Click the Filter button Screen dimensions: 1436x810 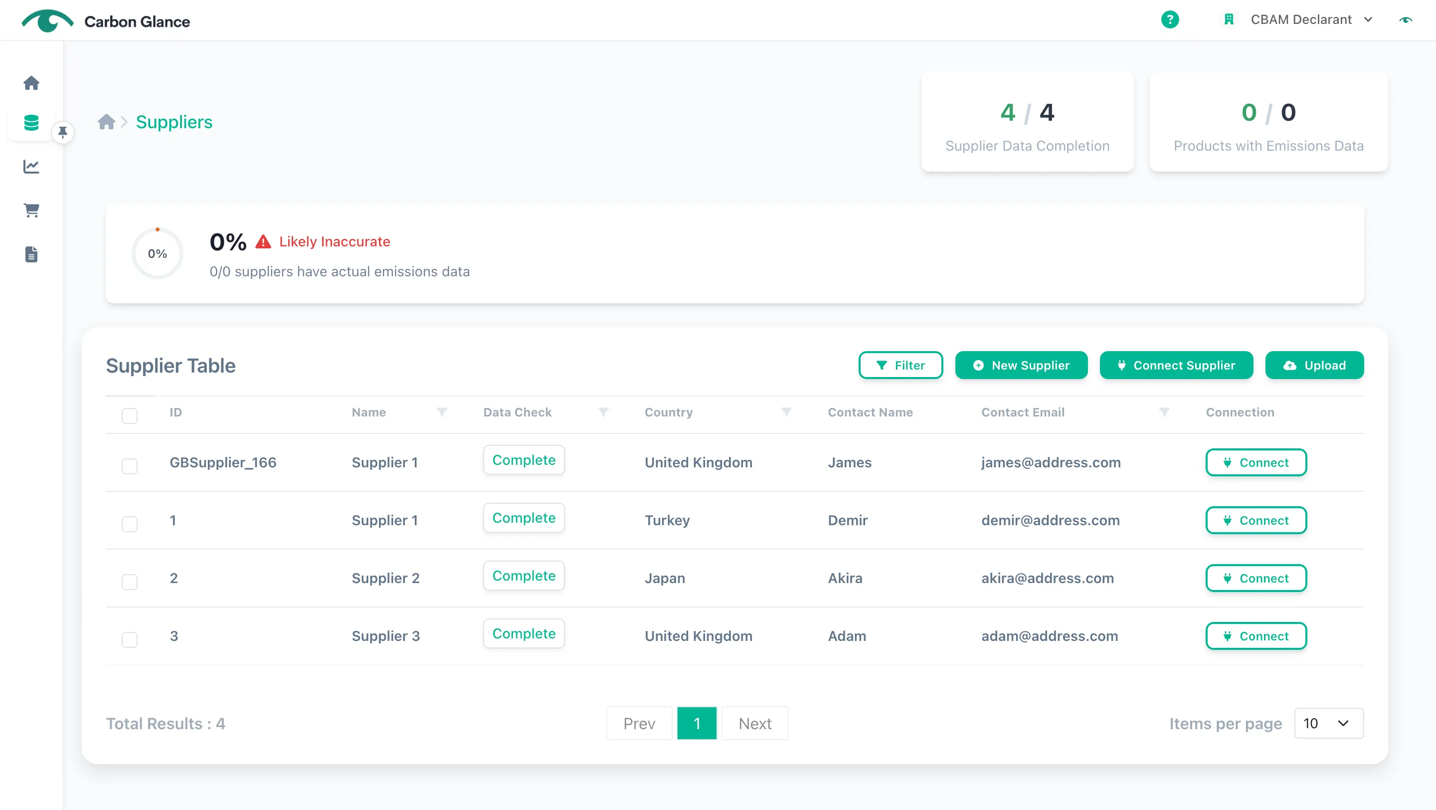click(x=900, y=365)
